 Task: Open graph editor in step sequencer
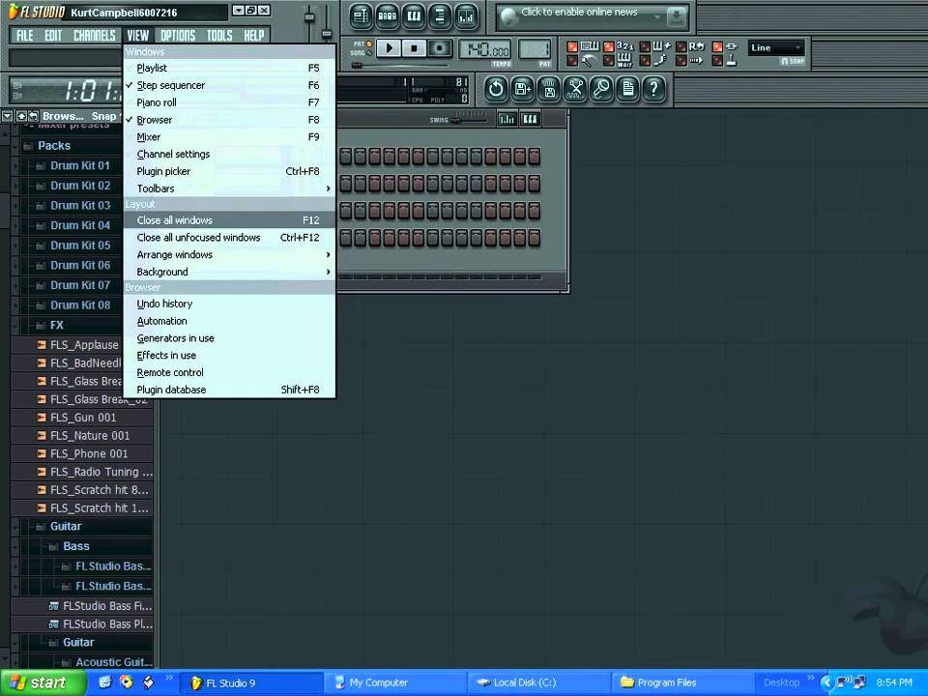507,120
